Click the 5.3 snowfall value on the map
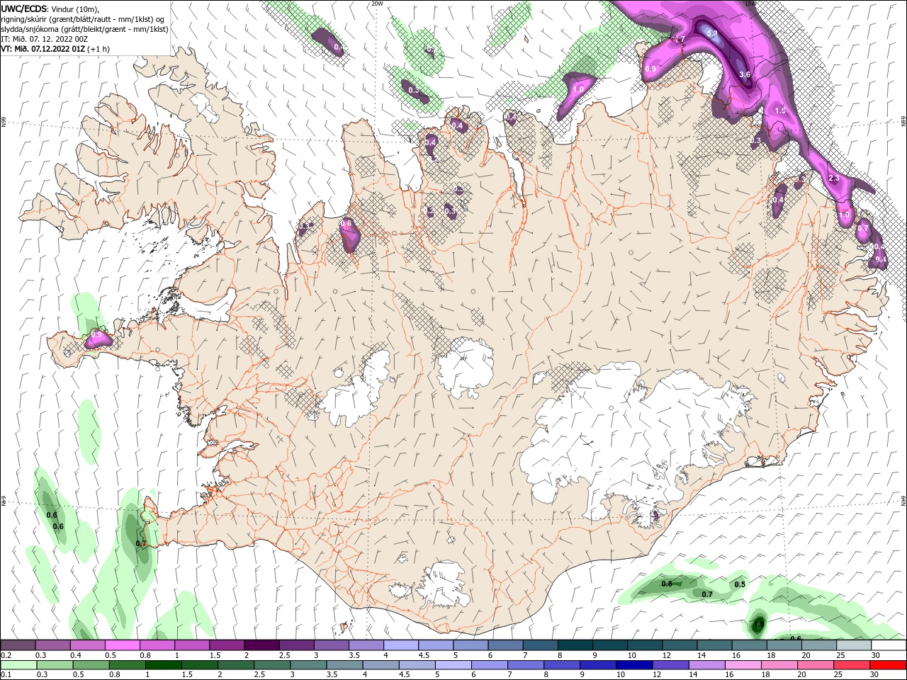 coord(712,33)
